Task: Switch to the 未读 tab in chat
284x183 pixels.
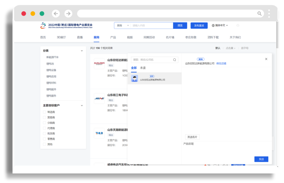Action: pos(143,68)
